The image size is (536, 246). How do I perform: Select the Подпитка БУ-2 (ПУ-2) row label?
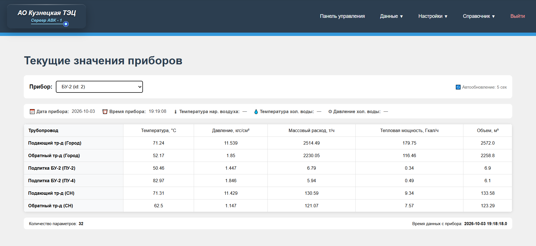click(52, 168)
